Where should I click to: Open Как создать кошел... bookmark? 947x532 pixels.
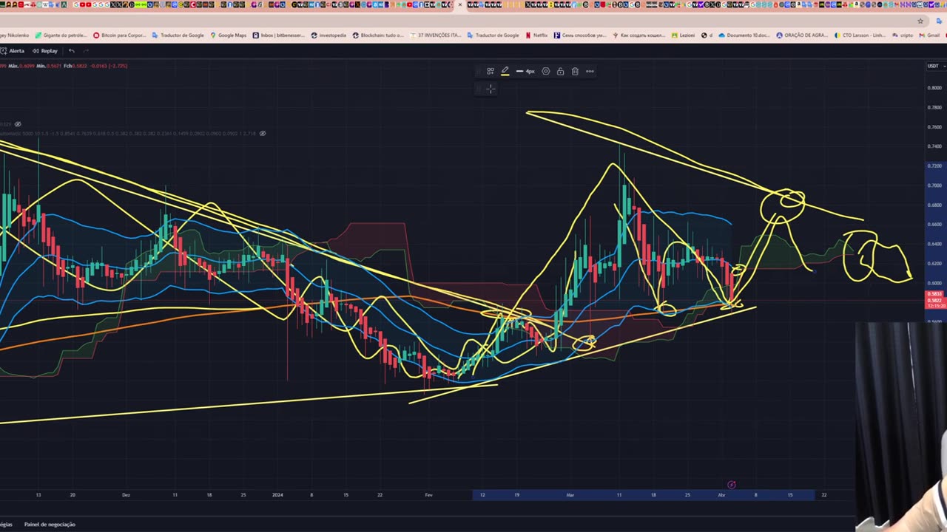639,35
